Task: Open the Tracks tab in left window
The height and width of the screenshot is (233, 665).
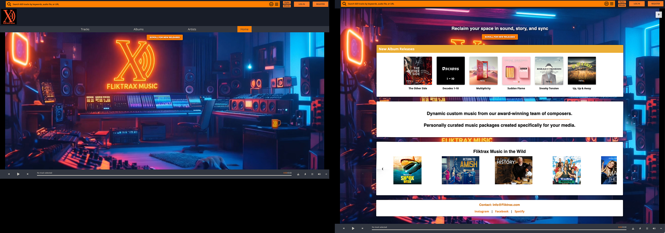Action: pyautogui.click(x=85, y=29)
